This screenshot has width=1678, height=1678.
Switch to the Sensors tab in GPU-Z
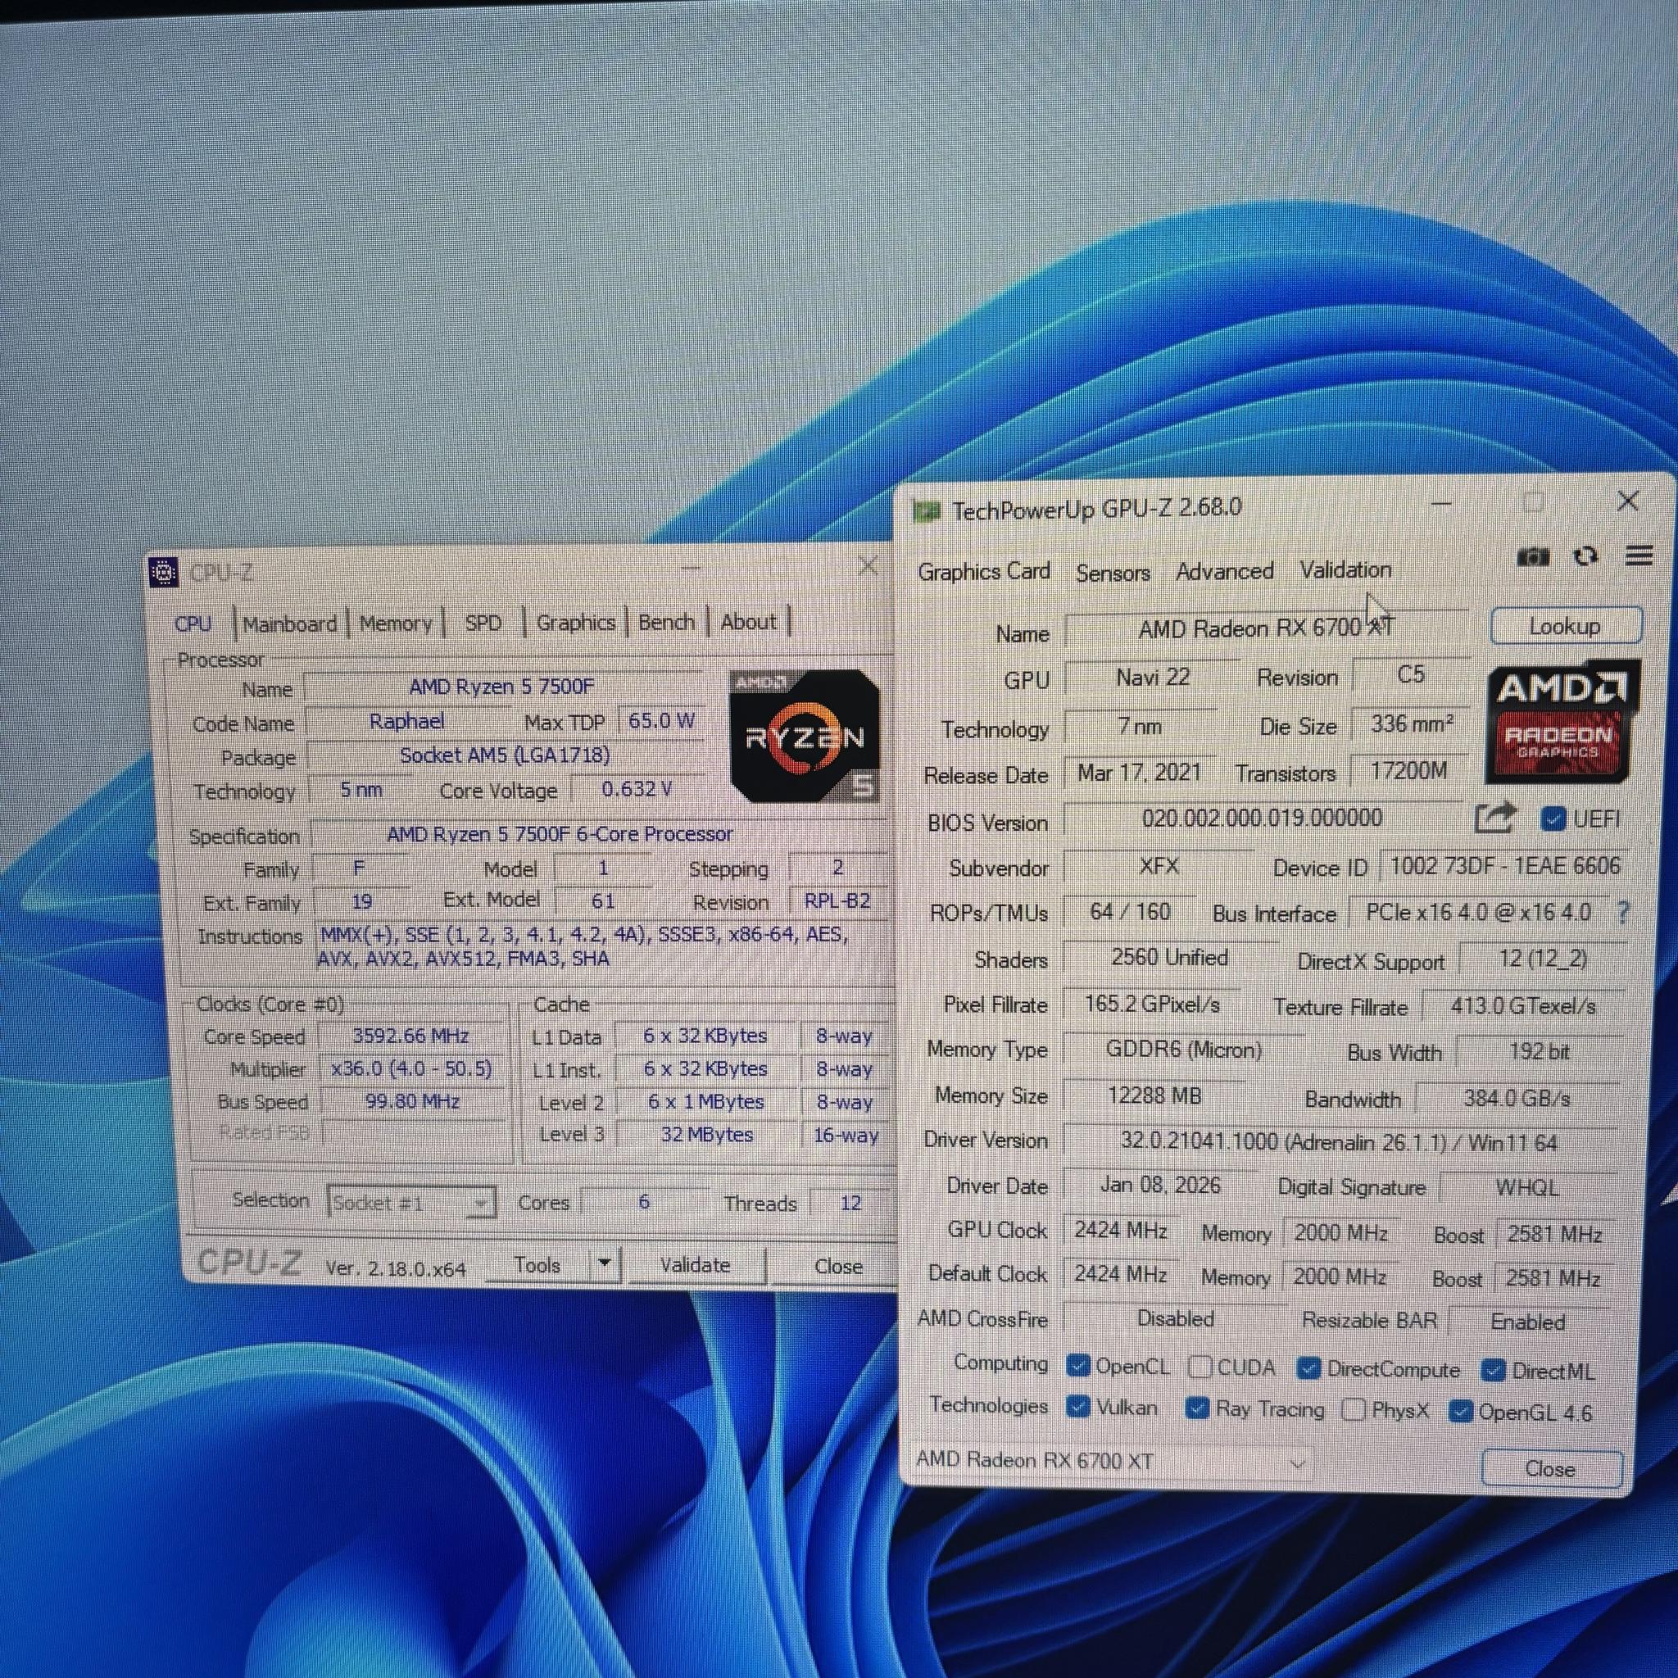[x=1113, y=573]
